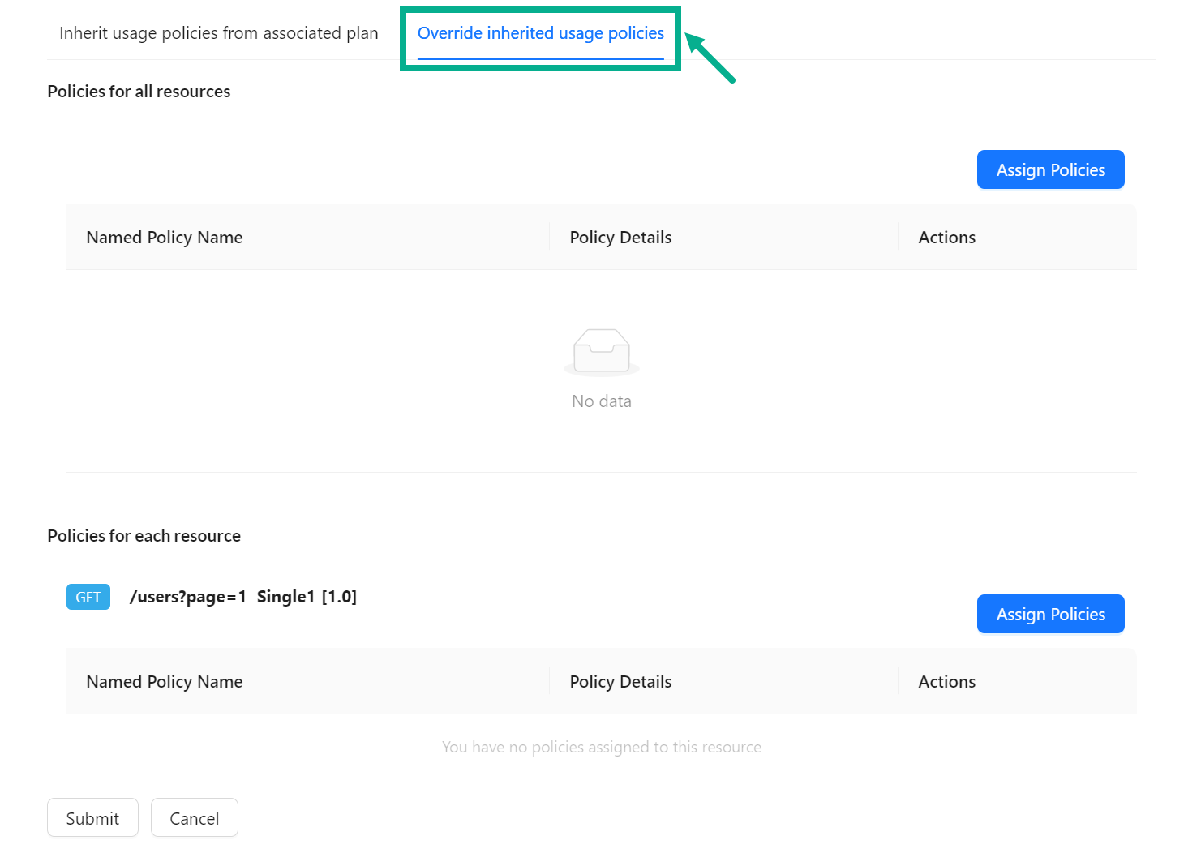The width and height of the screenshot is (1201, 853).
Task: Select the empty state graphic in the policies table
Action: coord(601,351)
